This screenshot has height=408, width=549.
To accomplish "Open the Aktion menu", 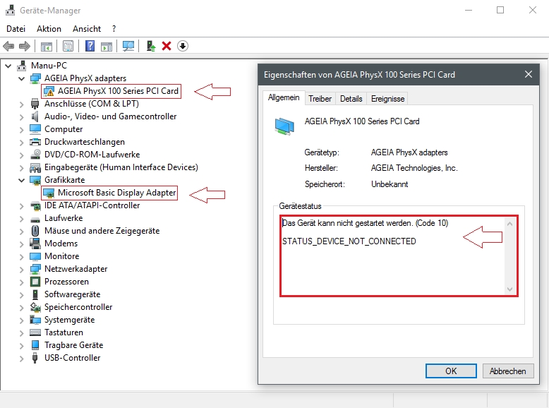I will click(x=49, y=29).
